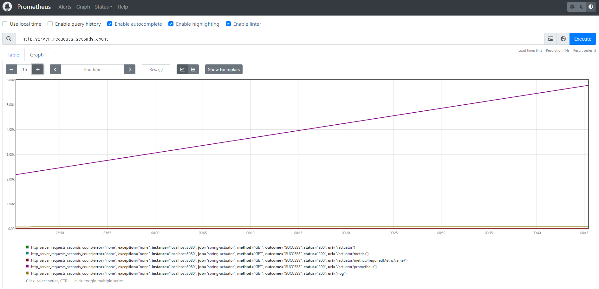
Task: Click the Show Exemplars button
Action: click(x=224, y=69)
